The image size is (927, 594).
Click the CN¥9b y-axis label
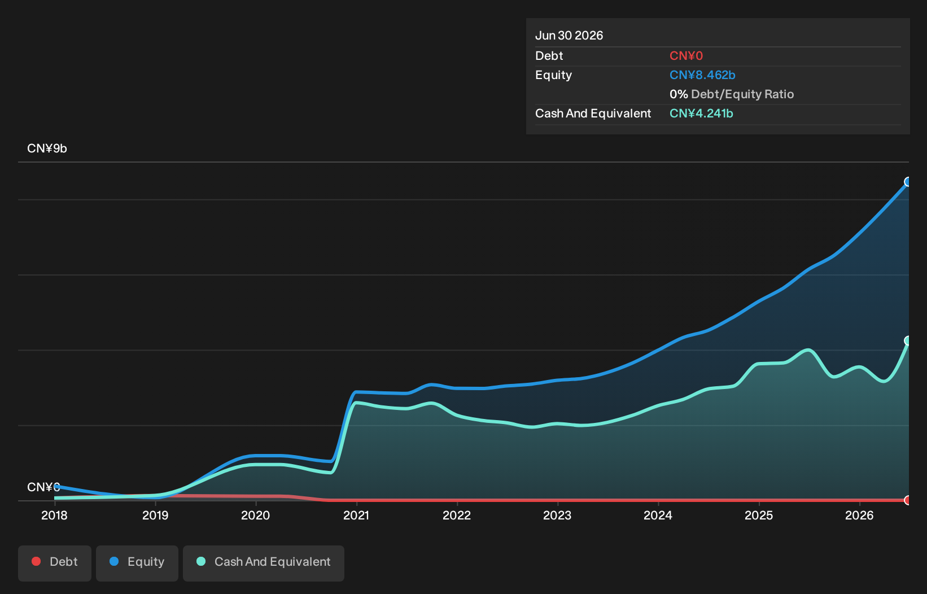tap(47, 148)
